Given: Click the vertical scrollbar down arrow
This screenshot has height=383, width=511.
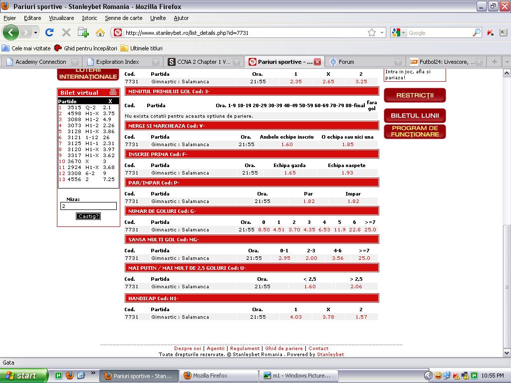Looking at the screenshot, I should (507, 353).
